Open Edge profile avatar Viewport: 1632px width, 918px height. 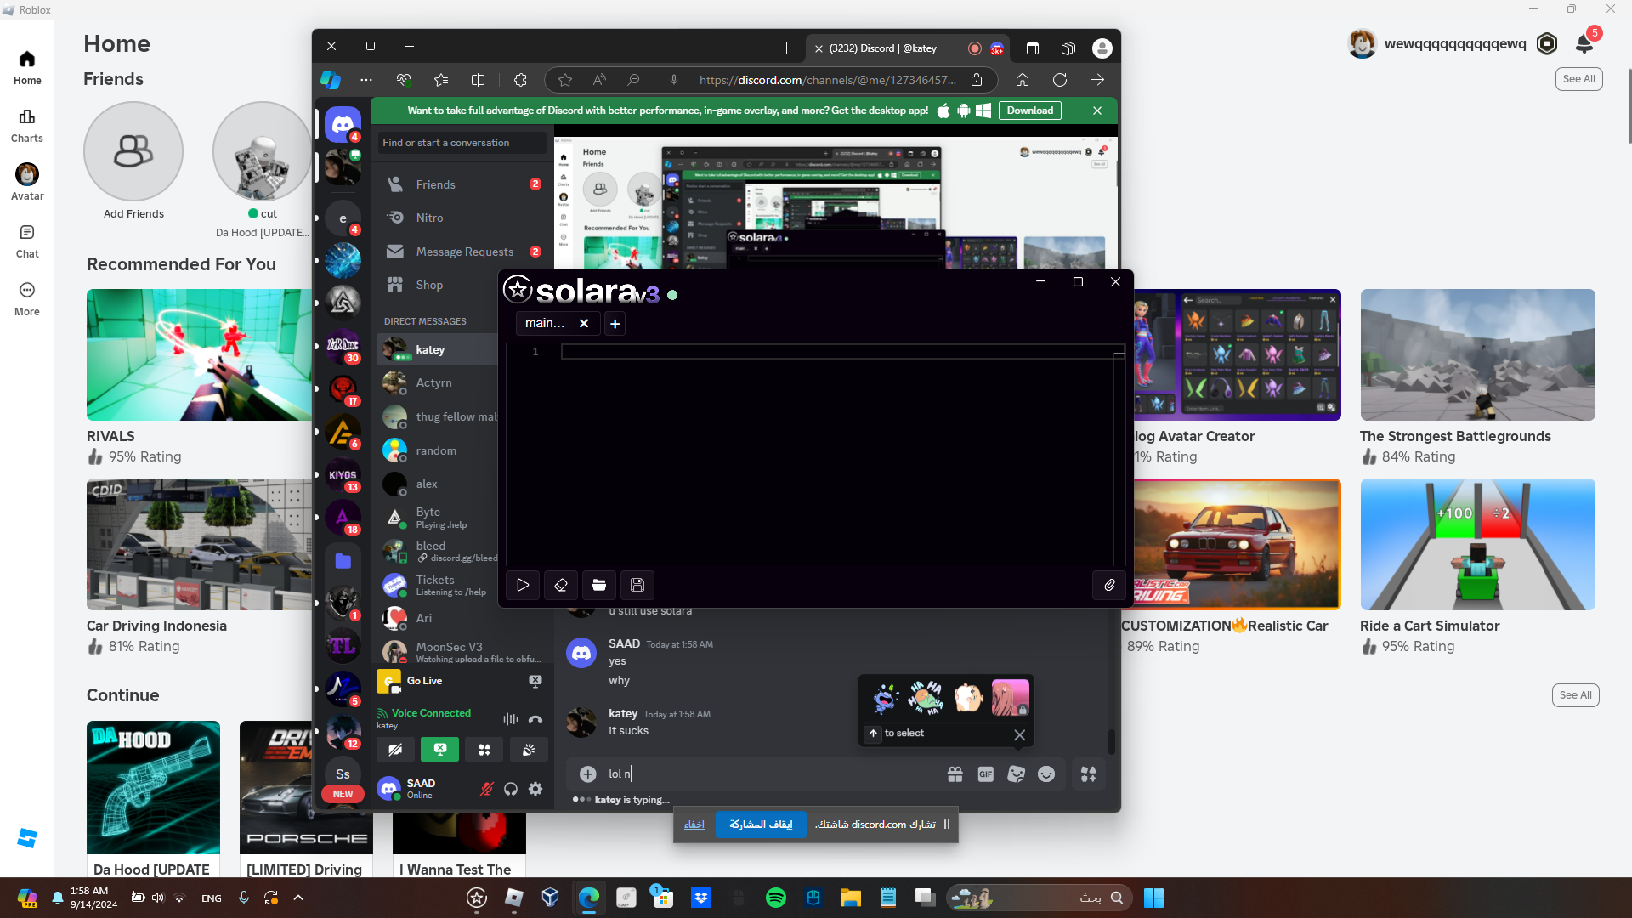coord(1102,48)
